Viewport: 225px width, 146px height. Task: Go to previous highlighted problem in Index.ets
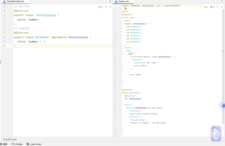coord(218,7)
